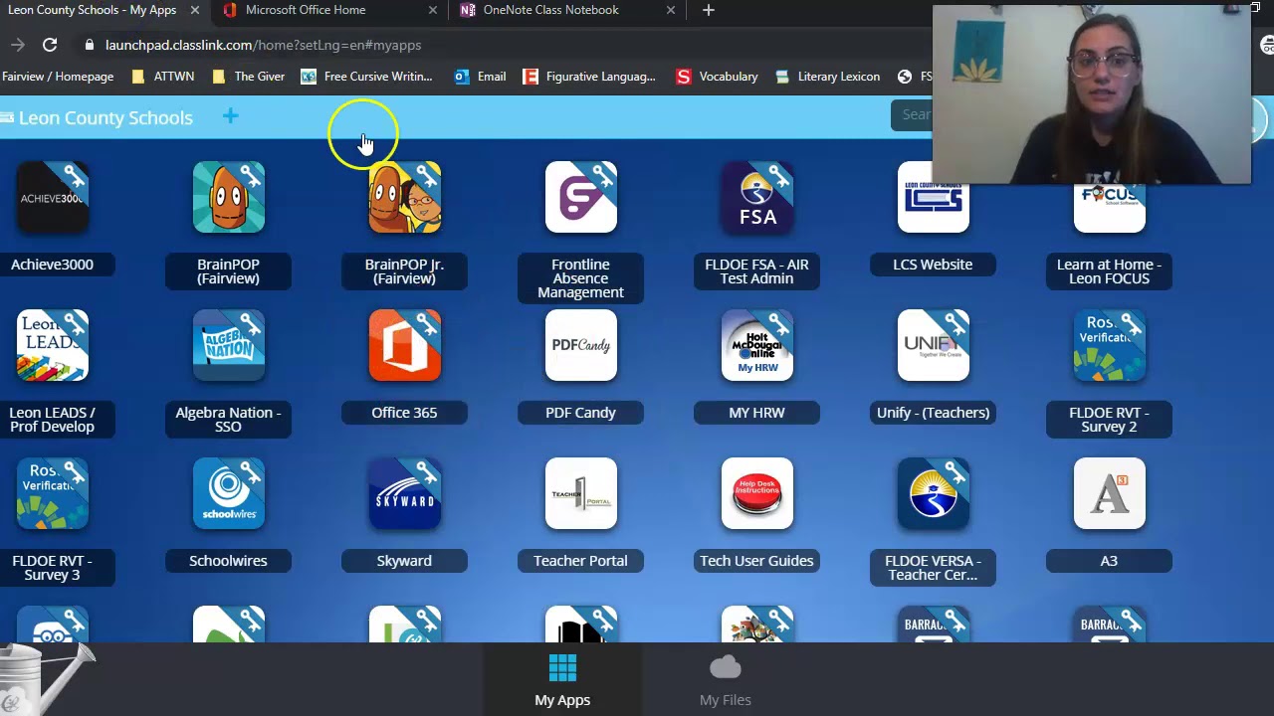Go forward with the browser arrow
Image resolution: width=1274 pixels, height=716 pixels.
point(17,45)
